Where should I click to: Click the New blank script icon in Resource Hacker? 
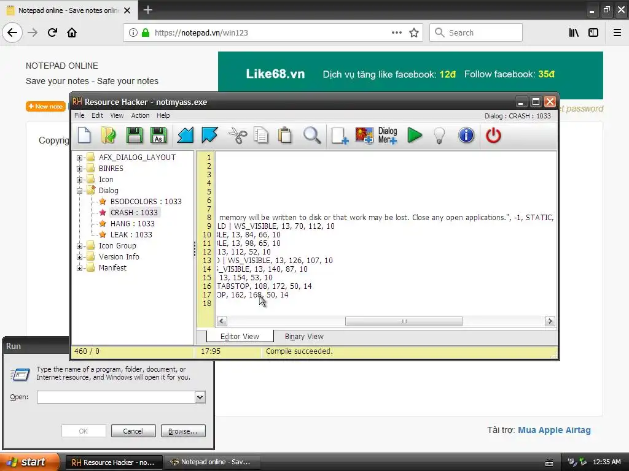tap(84, 136)
